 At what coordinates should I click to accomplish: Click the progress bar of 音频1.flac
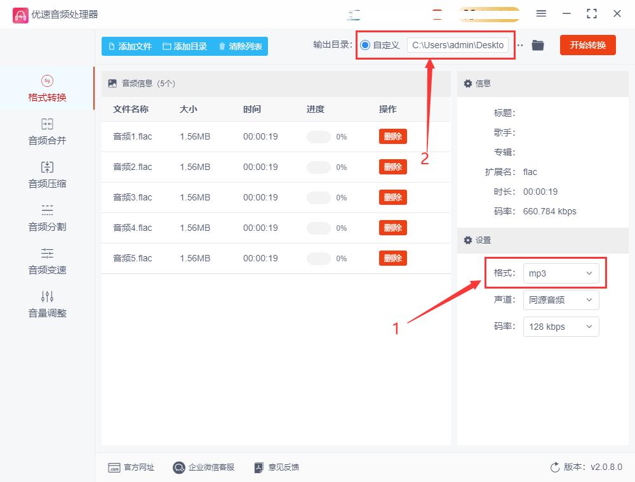click(318, 136)
